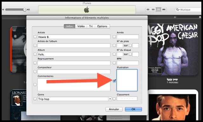Click the Artiste field with Howie B.
203x122 pixels.
74,37
